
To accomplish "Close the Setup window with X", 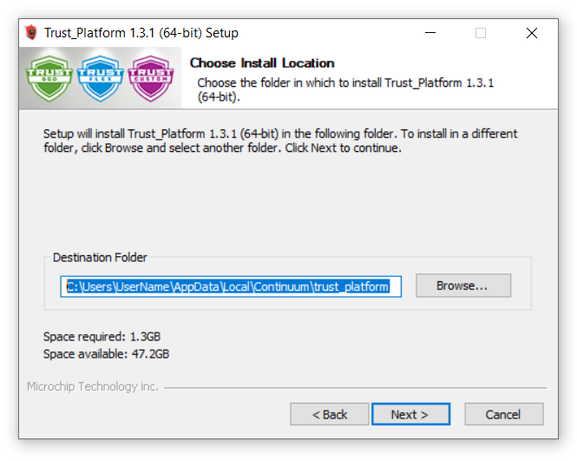I will point(532,33).
